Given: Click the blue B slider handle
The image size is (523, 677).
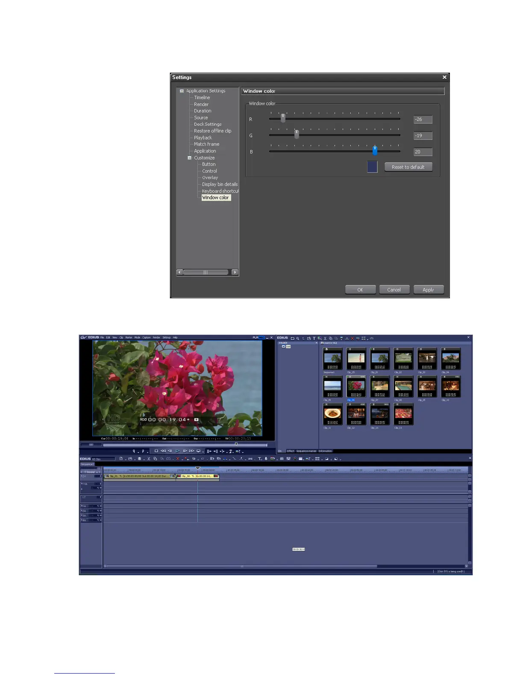Looking at the screenshot, I should [x=375, y=150].
